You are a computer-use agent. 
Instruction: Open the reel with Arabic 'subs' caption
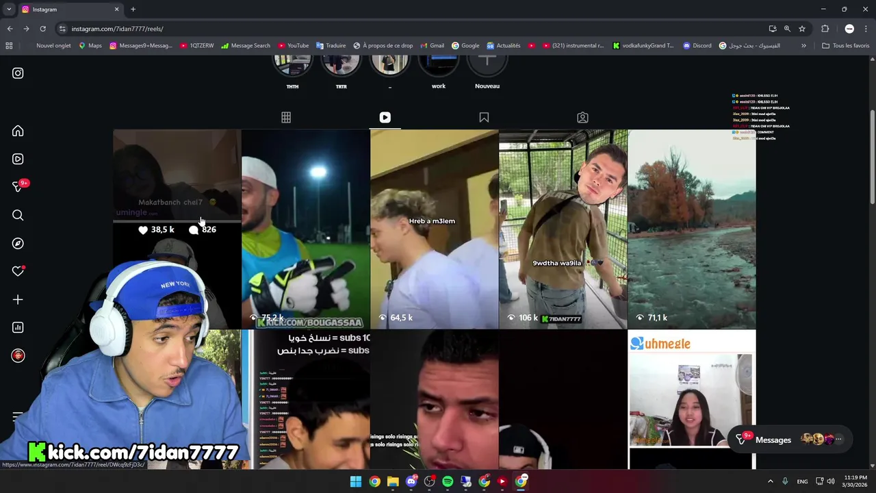[x=311, y=399]
